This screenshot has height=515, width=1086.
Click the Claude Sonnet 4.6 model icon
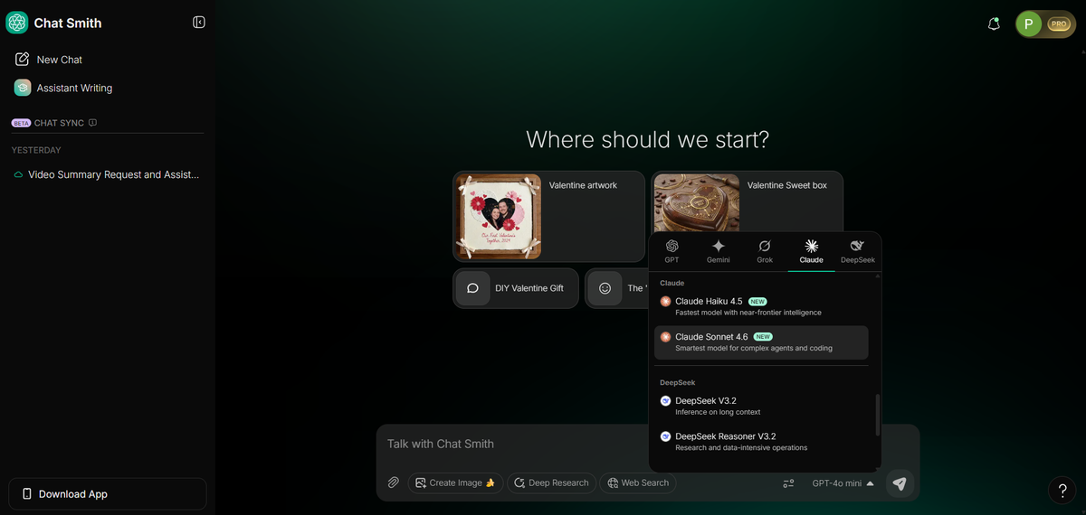[665, 337]
